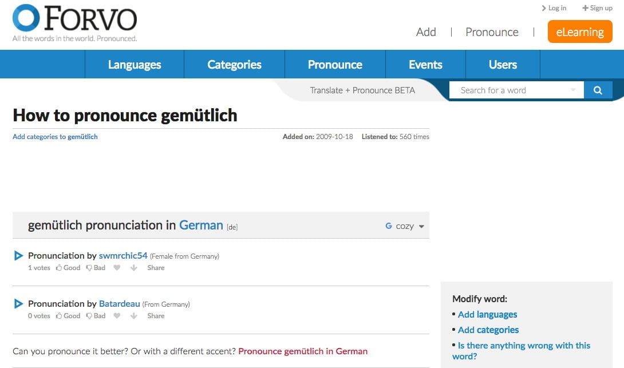
Task: Open swmrchic54's user profile
Action: 123,255
